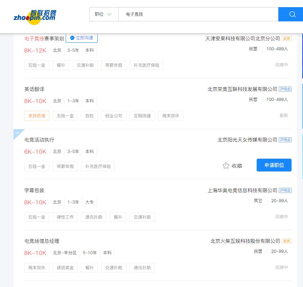Visit 北京荣竞互联科技发展有限公司 company page
This screenshot has width=303, height=287.
(242, 89)
